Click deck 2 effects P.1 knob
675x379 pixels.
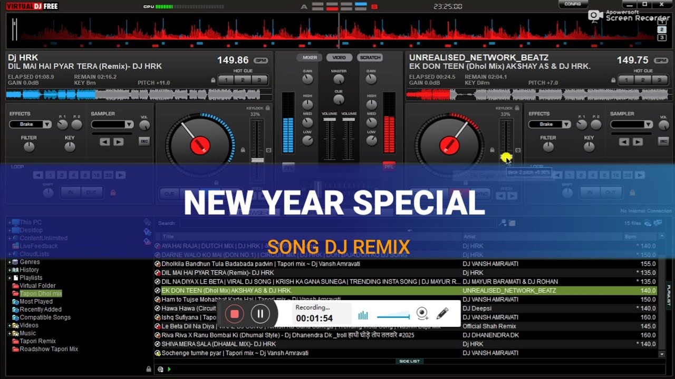tap(582, 125)
